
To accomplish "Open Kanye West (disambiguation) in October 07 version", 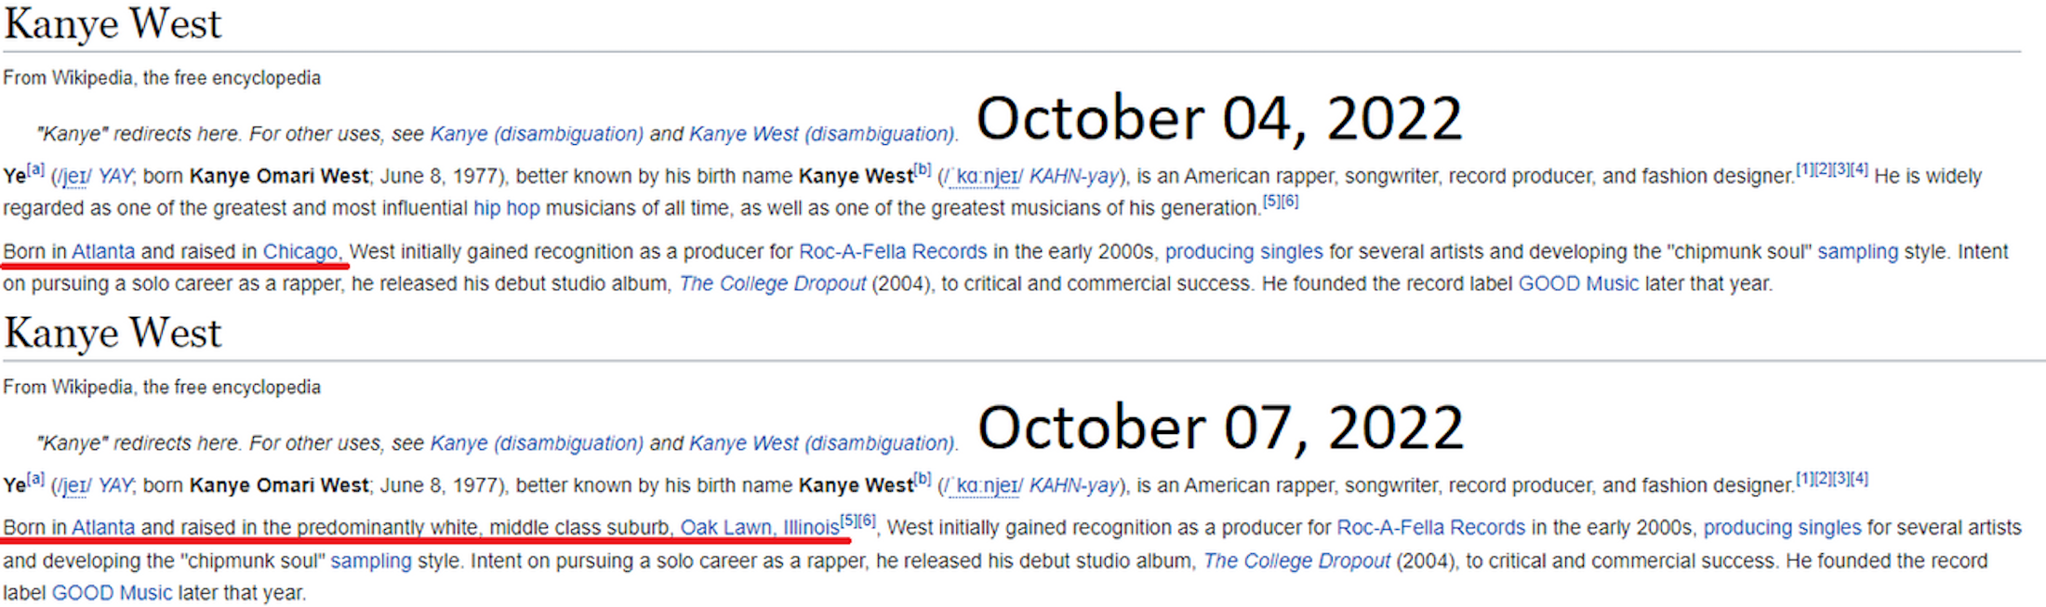I will pyautogui.click(x=821, y=443).
